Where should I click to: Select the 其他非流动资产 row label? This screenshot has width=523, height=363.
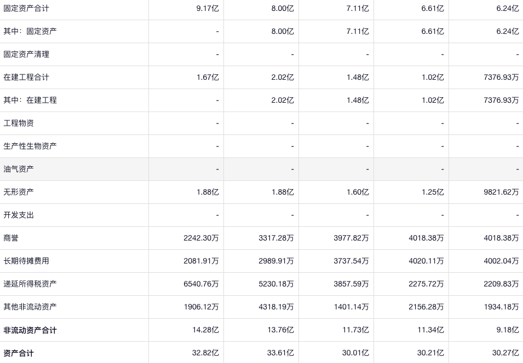coord(30,307)
